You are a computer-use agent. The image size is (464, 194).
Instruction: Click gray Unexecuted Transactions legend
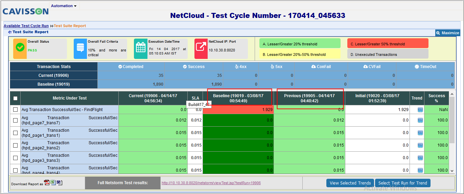click(388, 54)
